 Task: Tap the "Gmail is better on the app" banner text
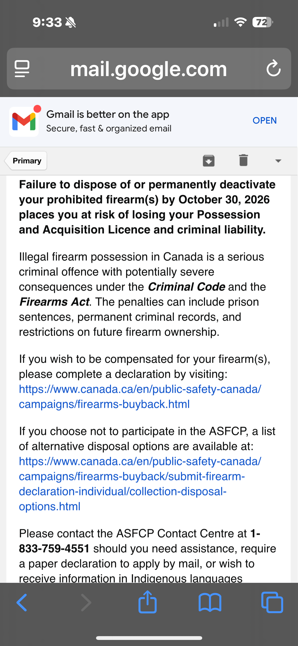108,115
